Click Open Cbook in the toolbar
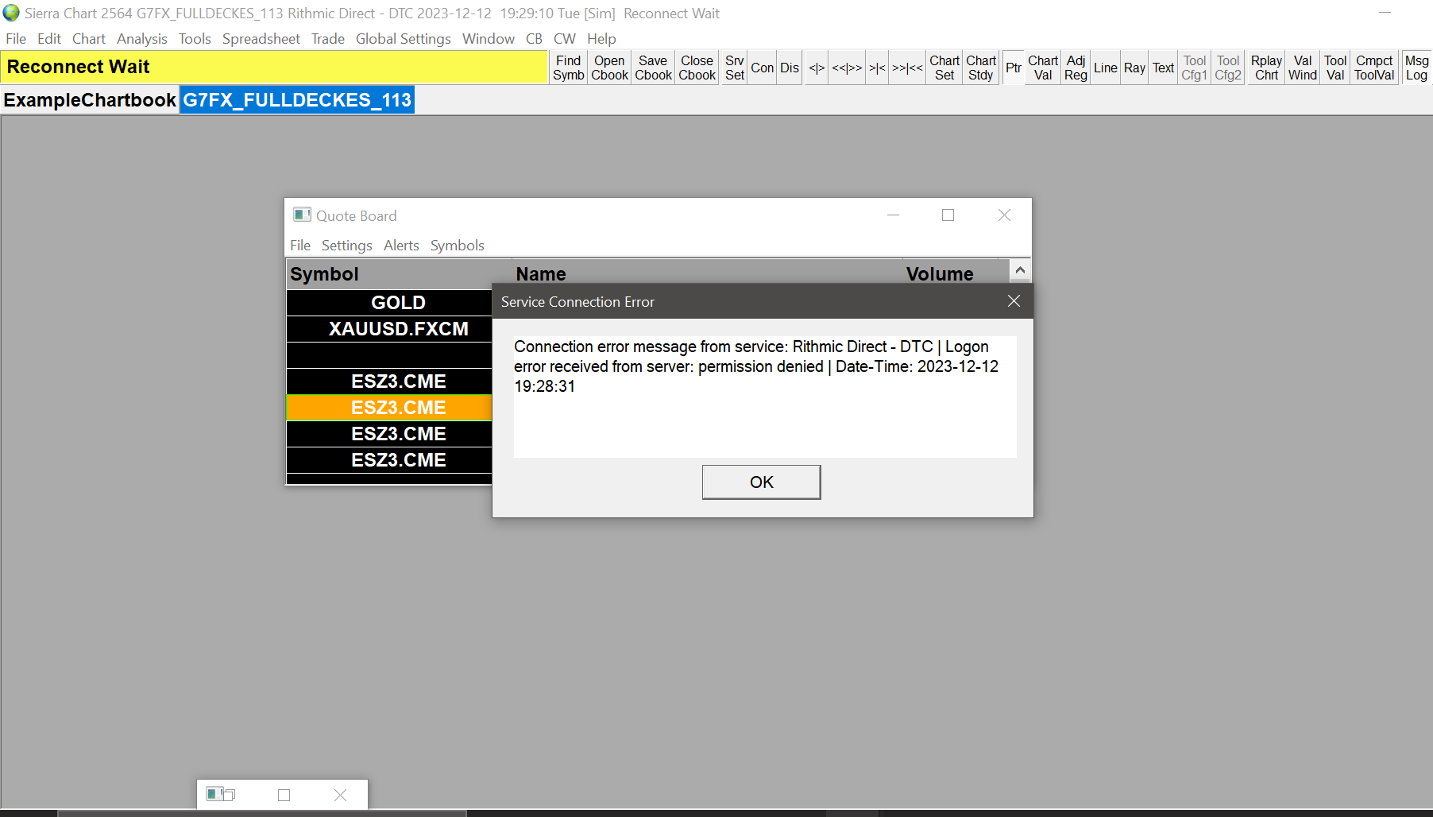The image size is (1433, 817). pos(610,68)
